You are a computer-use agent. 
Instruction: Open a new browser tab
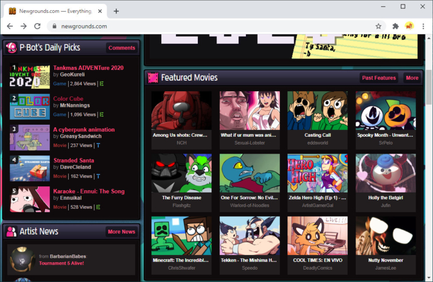click(x=116, y=11)
